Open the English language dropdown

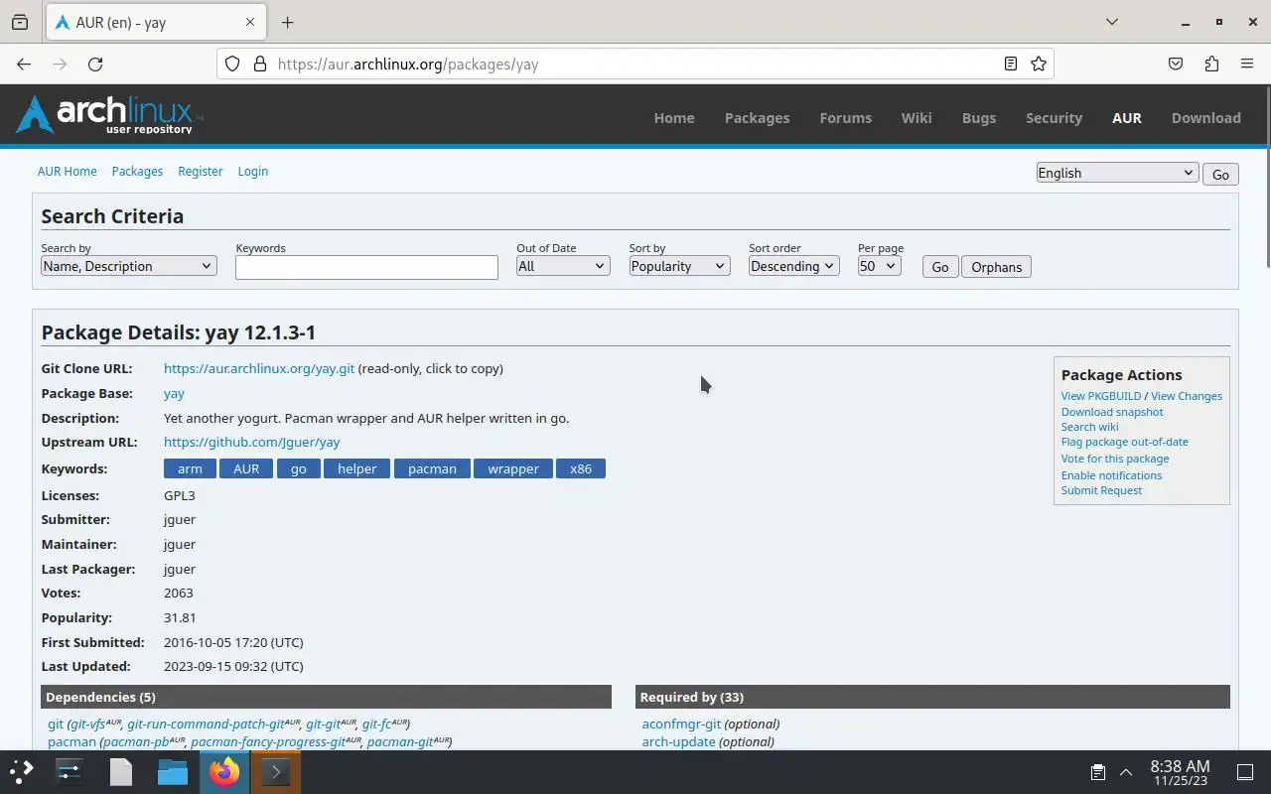point(1117,173)
